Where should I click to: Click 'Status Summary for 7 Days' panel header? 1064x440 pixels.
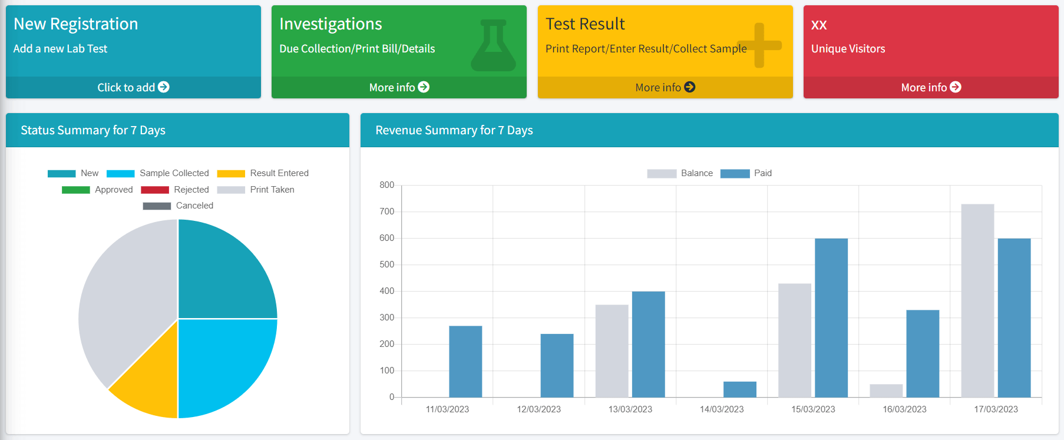[177, 130]
